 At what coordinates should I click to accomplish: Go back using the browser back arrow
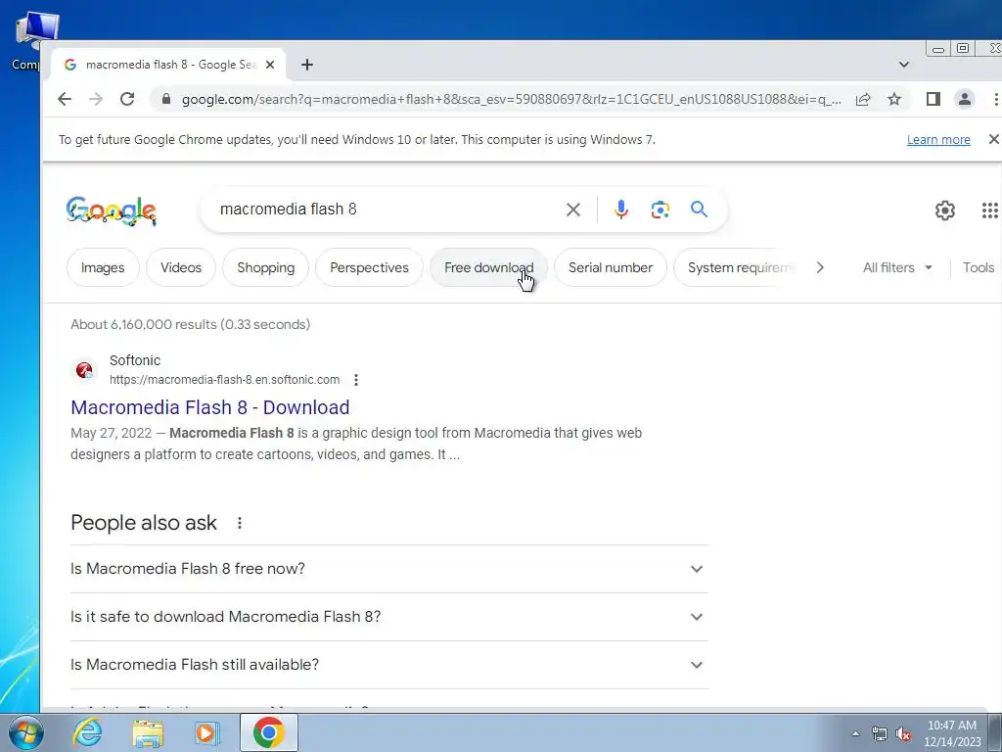[x=65, y=99]
